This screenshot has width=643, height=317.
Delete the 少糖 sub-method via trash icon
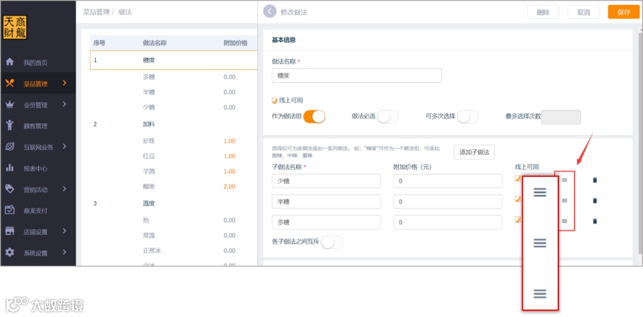click(595, 180)
